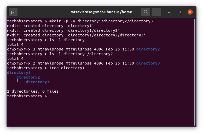Click the mkdir -p -v command line
Viewport: 203px width, 134px height.
[x=80, y=21]
